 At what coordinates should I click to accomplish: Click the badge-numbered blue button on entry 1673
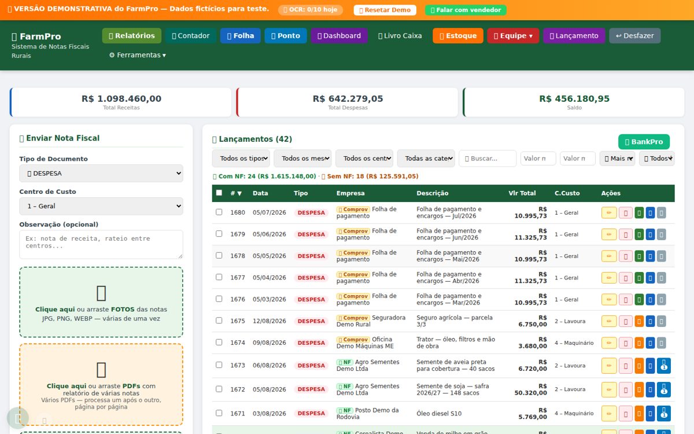coord(664,366)
